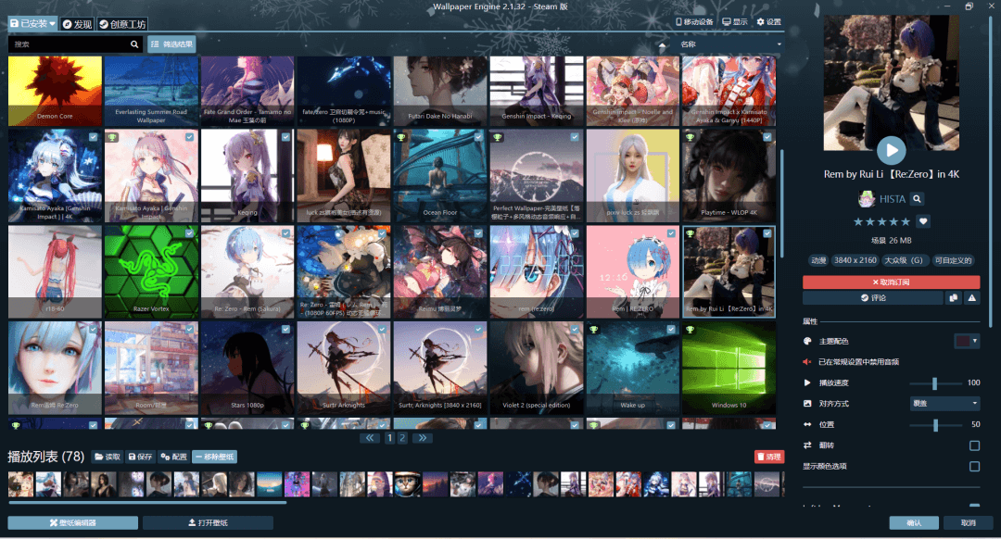Adjust the 播放速度 playback speed slider
The height and width of the screenshot is (539, 1001).
932,382
